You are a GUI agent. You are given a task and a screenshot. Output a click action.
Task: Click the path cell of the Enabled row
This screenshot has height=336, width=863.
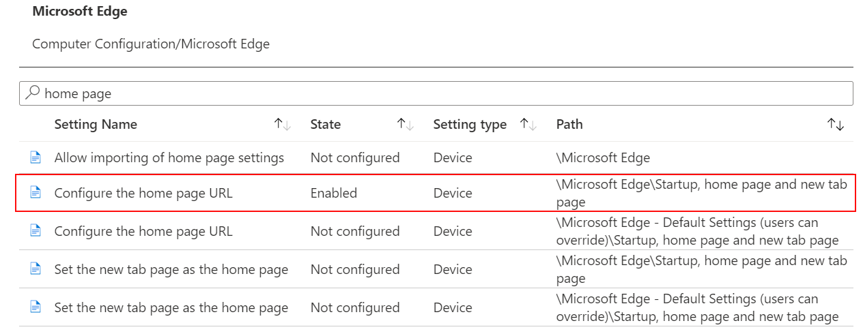point(702,193)
